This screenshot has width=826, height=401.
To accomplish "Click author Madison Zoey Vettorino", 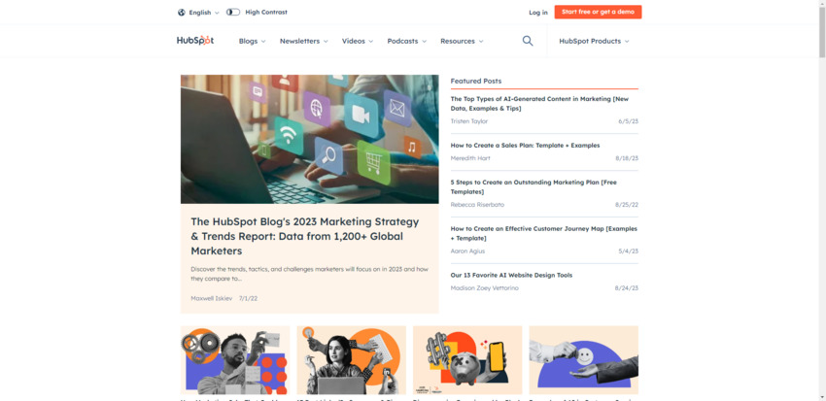I will [484, 288].
